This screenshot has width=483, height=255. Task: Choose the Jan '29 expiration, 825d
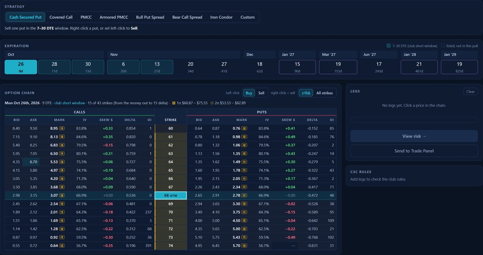click(x=459, y=67)
